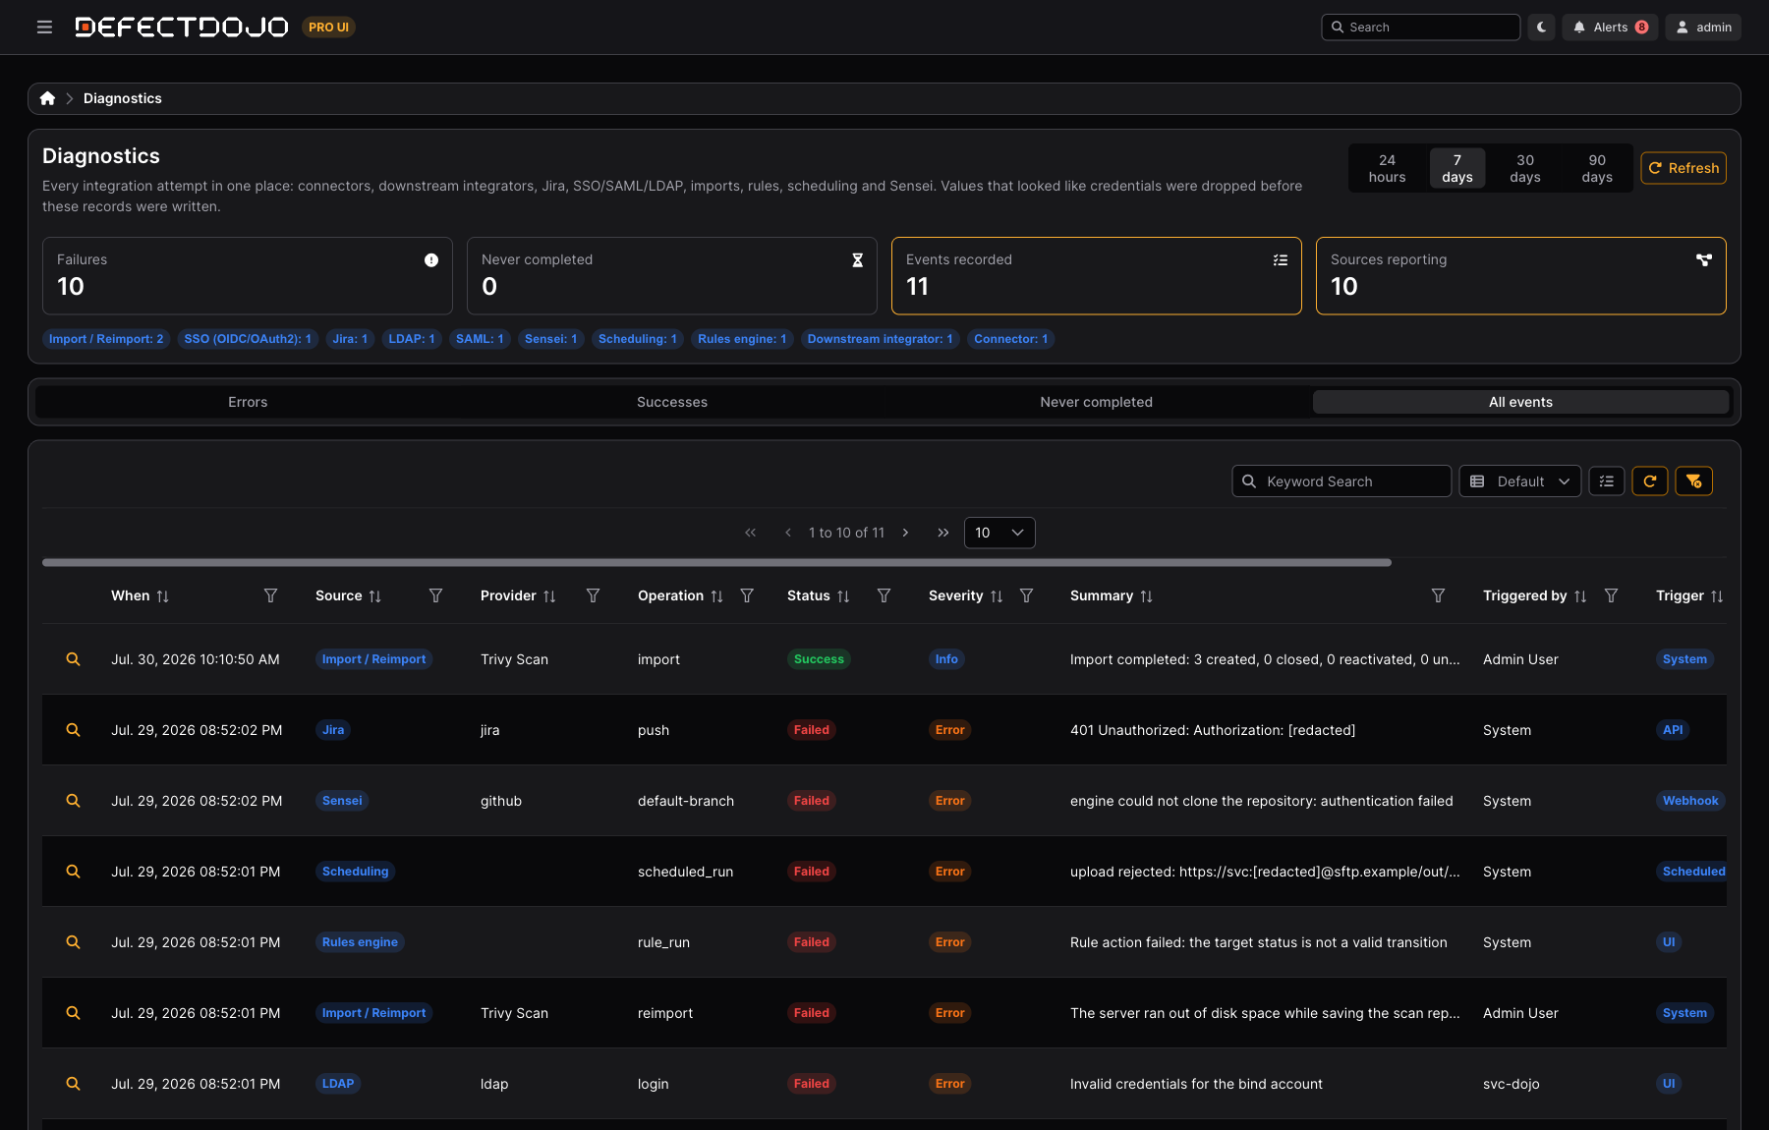Viewport: 1769px width, 1130px height.
Task: Sort by the Summary column
Action: [1146, 596]
